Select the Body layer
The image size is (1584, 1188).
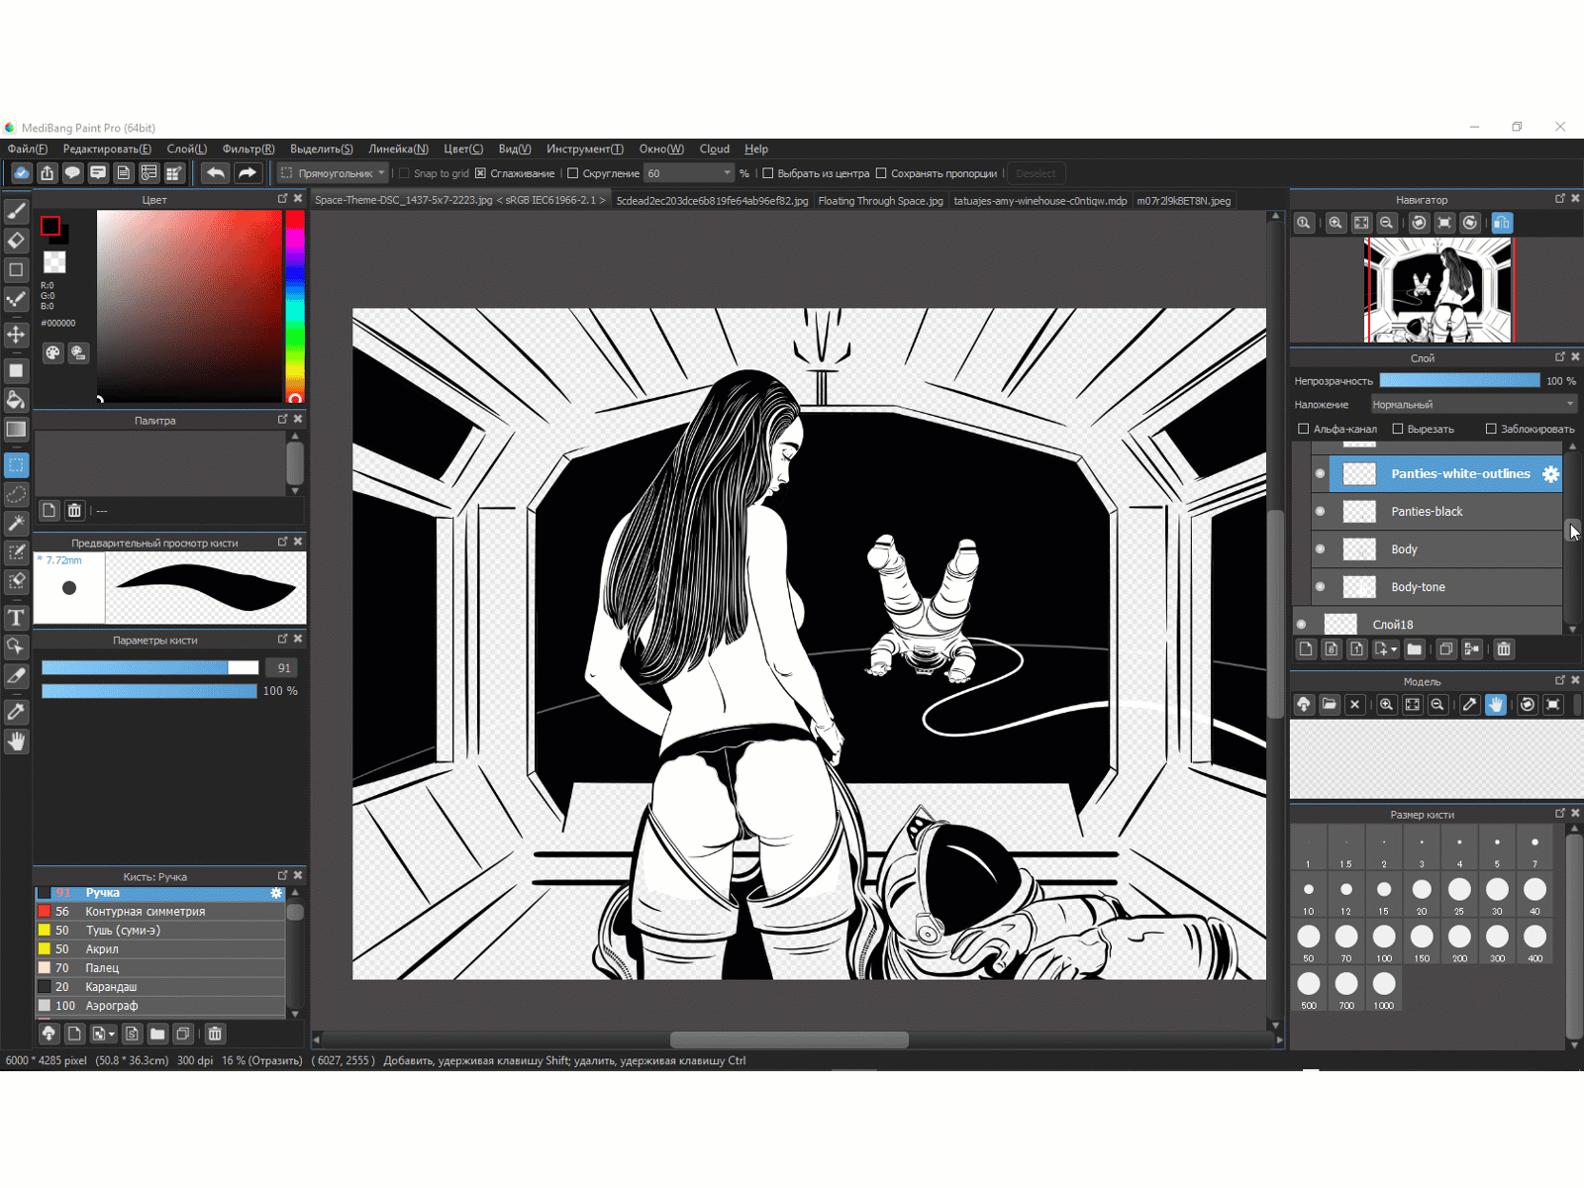click(x=1436, y=549)
